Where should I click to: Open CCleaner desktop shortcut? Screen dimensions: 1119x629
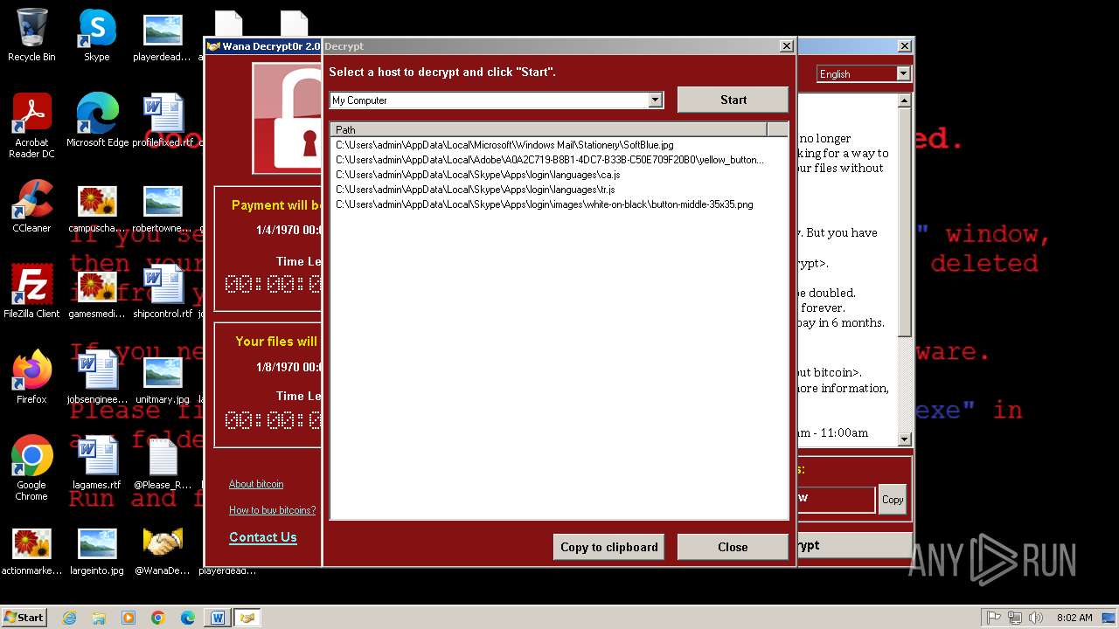pos(31,206)
